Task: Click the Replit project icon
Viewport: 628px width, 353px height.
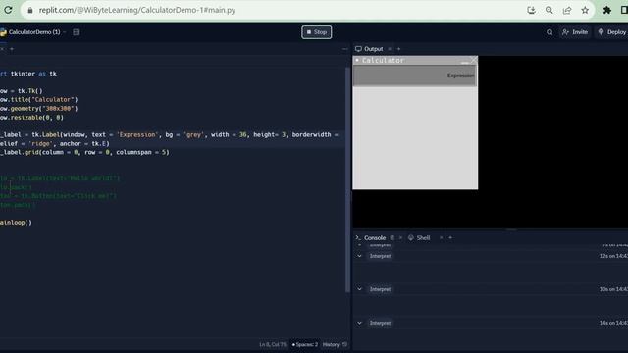Action: click(3, 32)
